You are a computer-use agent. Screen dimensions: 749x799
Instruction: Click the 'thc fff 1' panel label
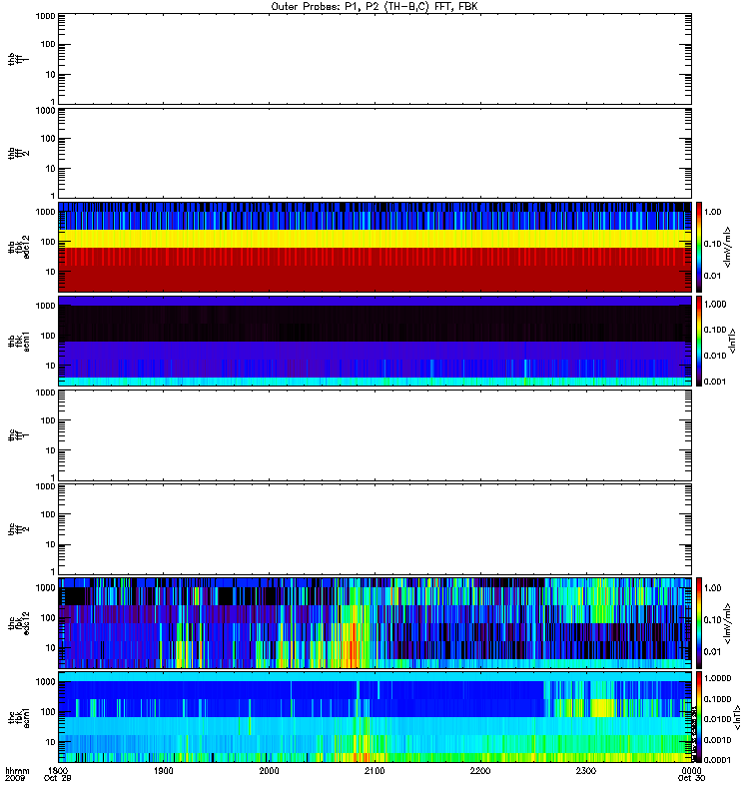pos(17,435)
